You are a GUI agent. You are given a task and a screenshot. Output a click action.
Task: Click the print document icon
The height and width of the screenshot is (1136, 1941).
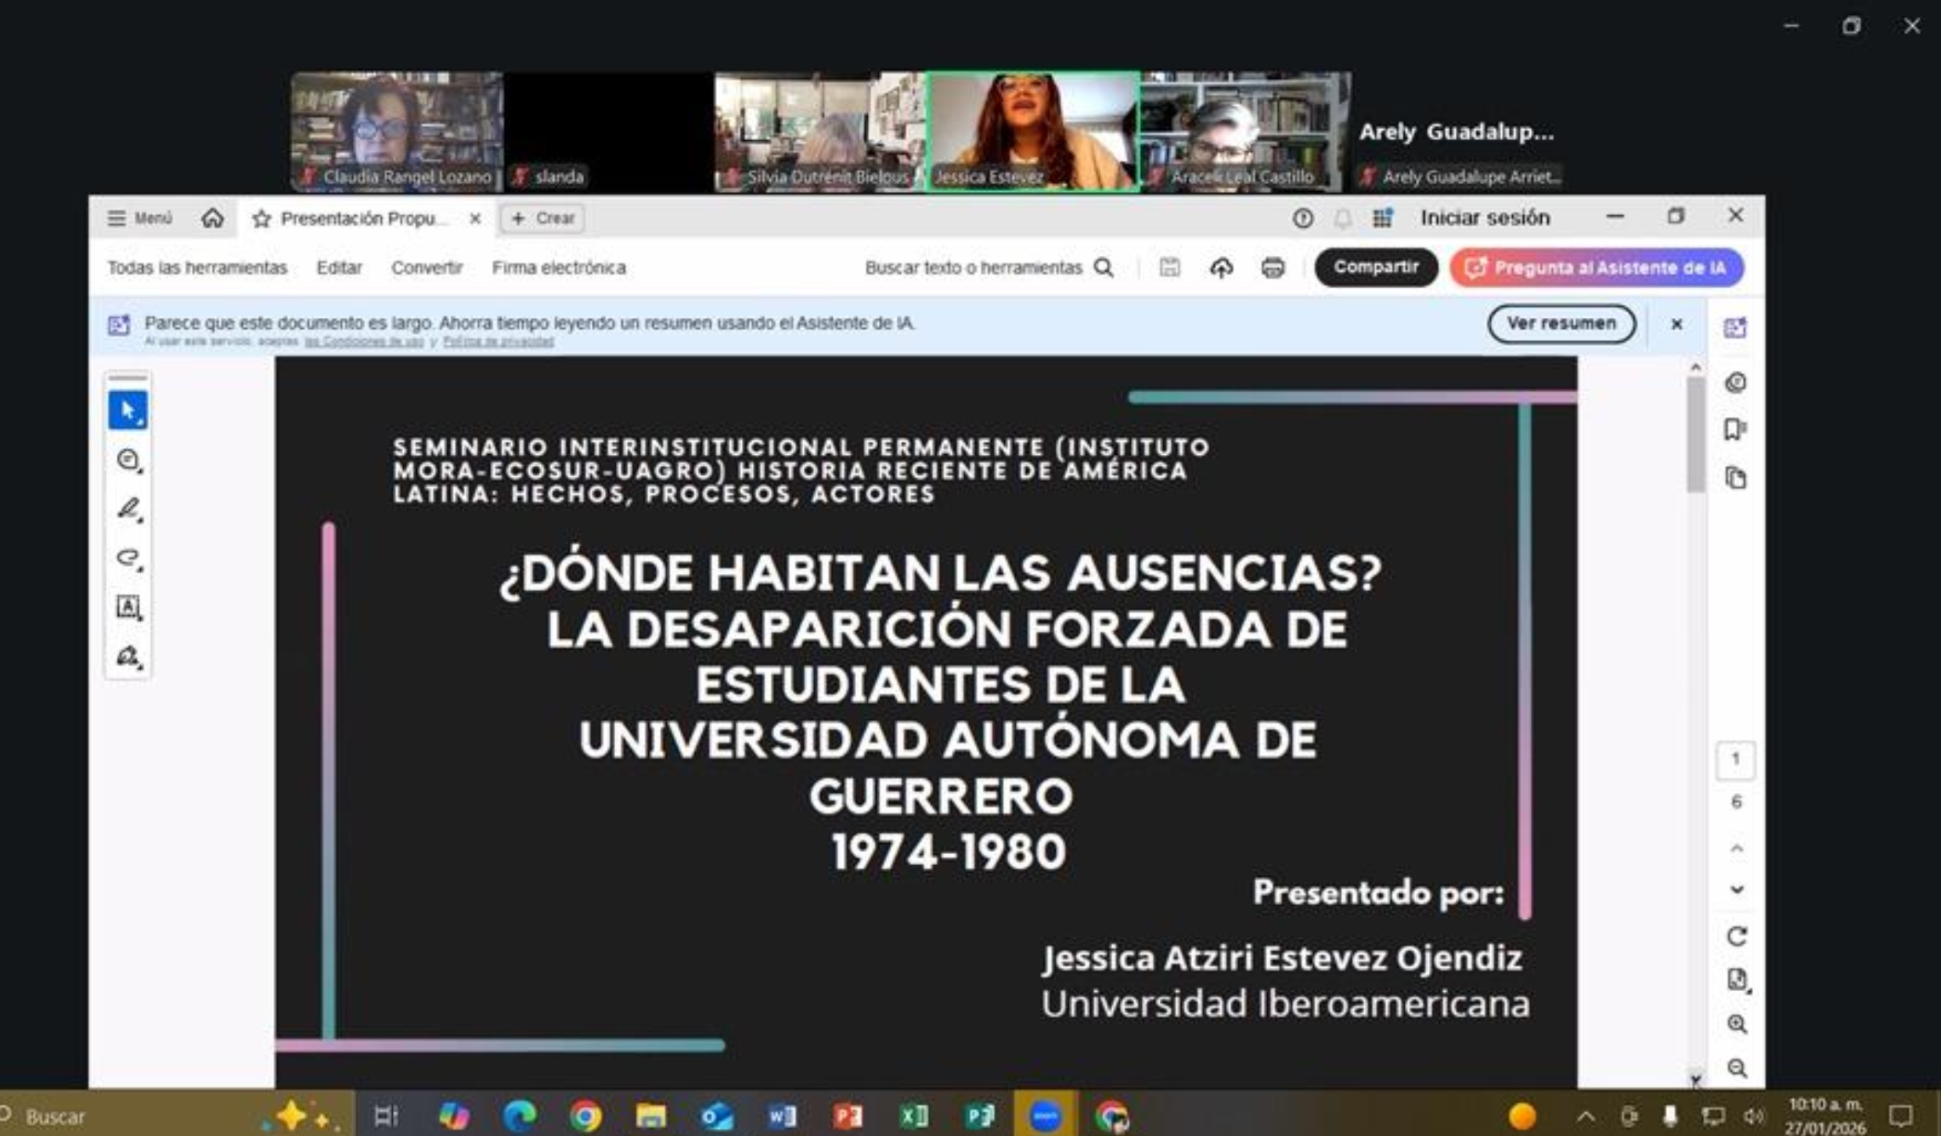1273,268
